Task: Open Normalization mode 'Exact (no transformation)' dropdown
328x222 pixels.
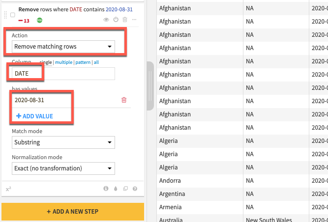Action: tap(63, 168)
